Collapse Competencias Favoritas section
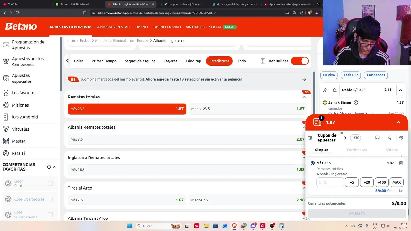This screenshot has height=231, width=411. pos(55,167)
